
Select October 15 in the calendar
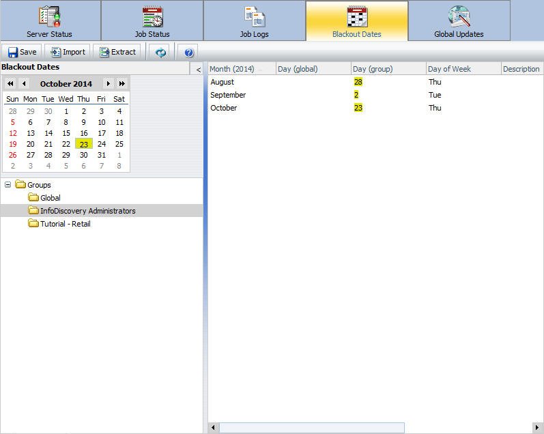[x=66, y=133]
